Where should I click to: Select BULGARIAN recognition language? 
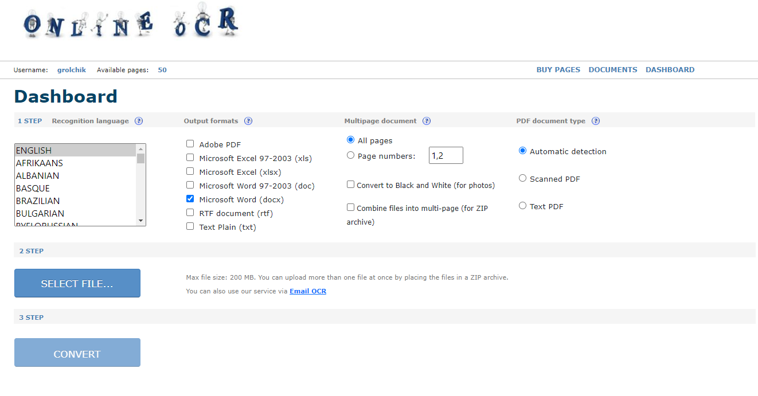point(75,214)
